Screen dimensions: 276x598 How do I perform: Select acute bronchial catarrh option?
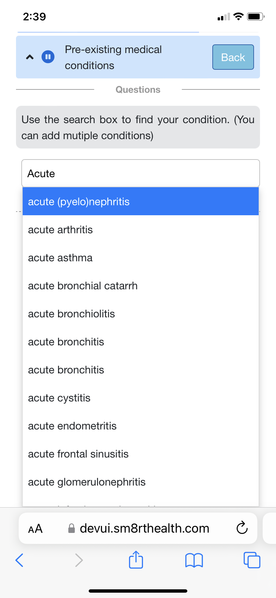[140, 286]
